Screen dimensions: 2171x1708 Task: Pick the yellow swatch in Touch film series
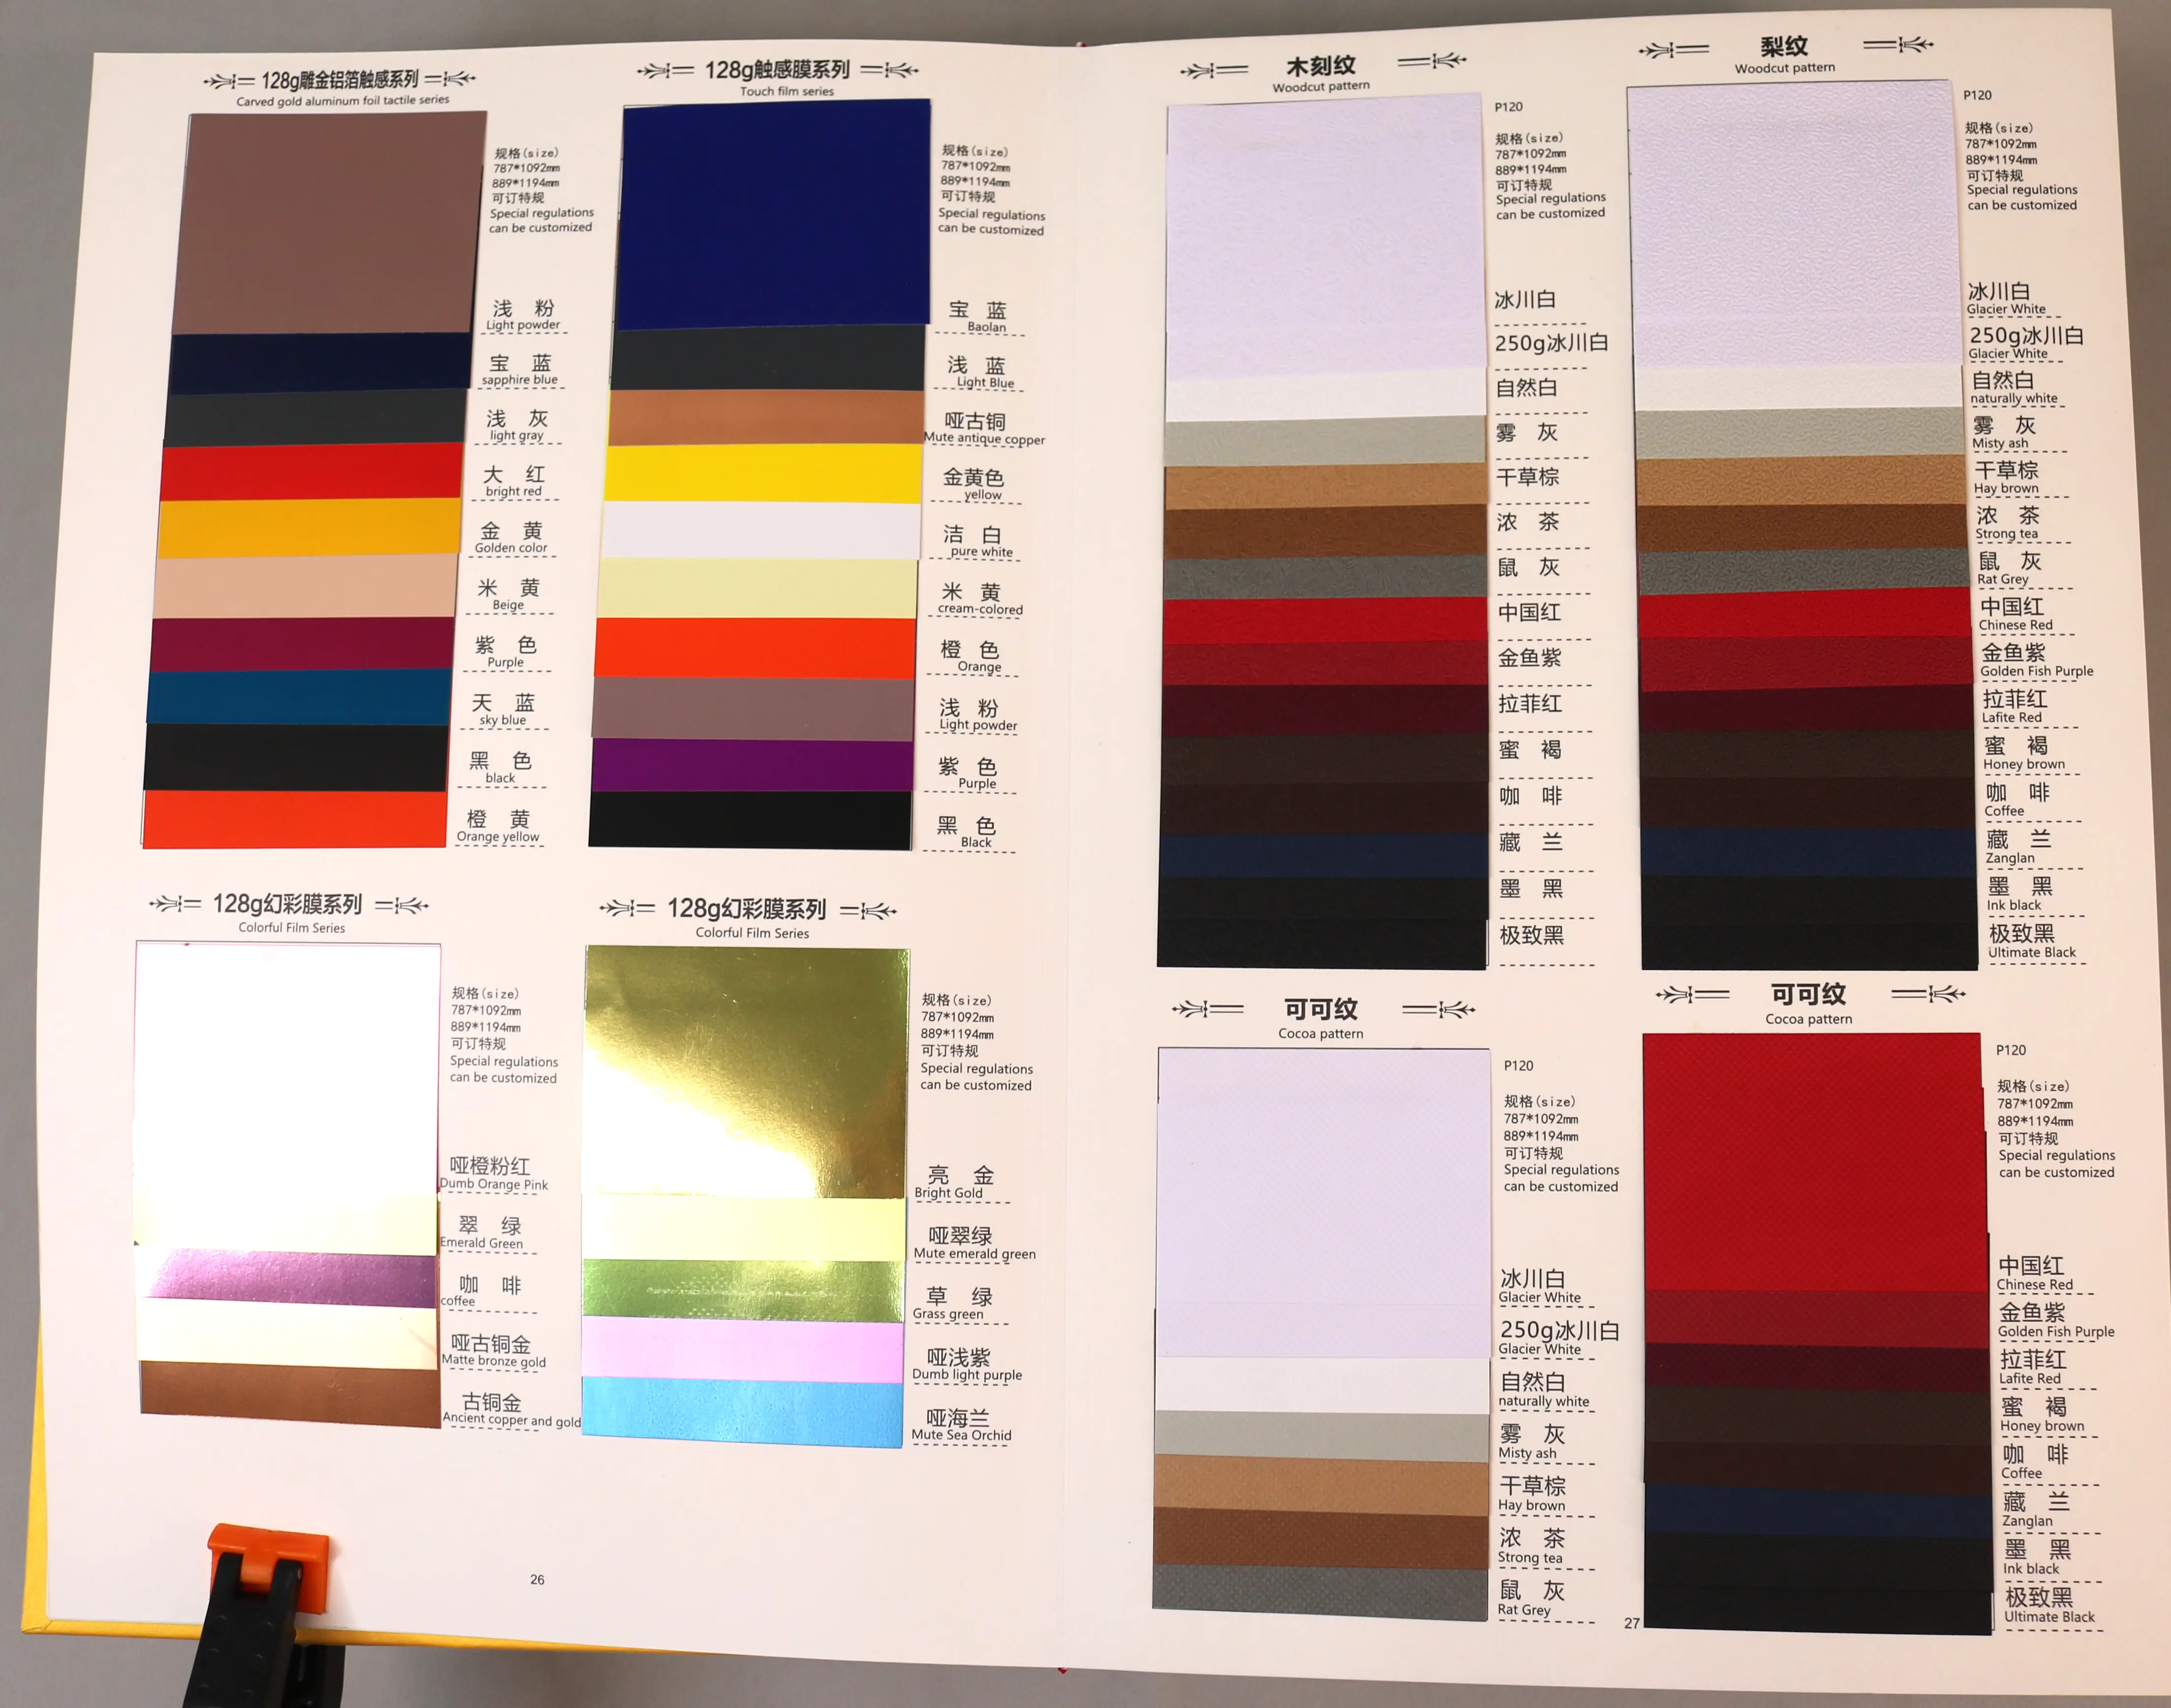763,473
